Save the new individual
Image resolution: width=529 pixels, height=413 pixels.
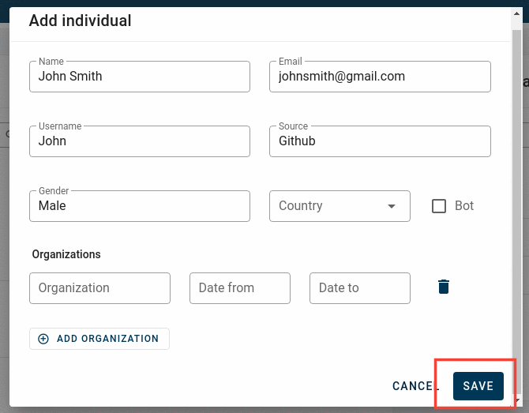tap(478, 386)
